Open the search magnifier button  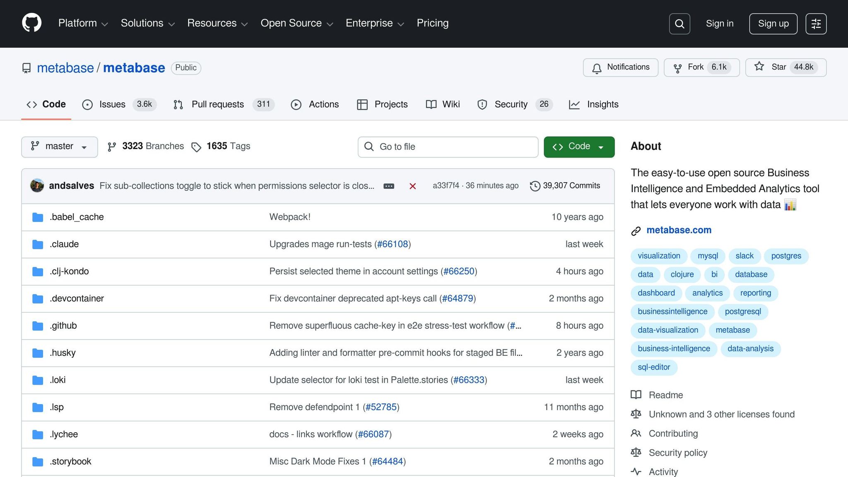[679, 24]
